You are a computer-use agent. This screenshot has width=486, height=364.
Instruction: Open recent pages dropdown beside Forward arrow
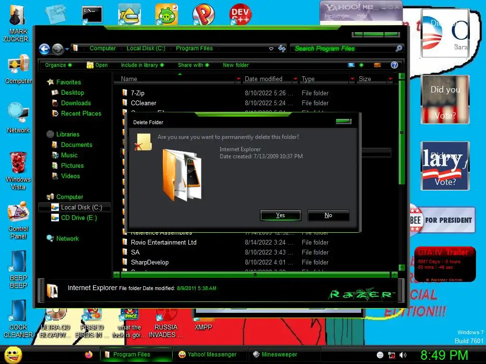(67, 49)
